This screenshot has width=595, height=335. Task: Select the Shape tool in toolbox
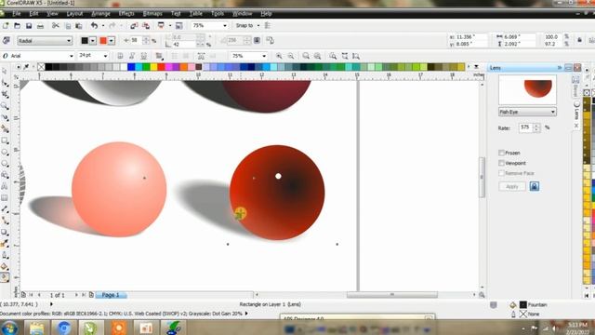click(x=5, y=83)
